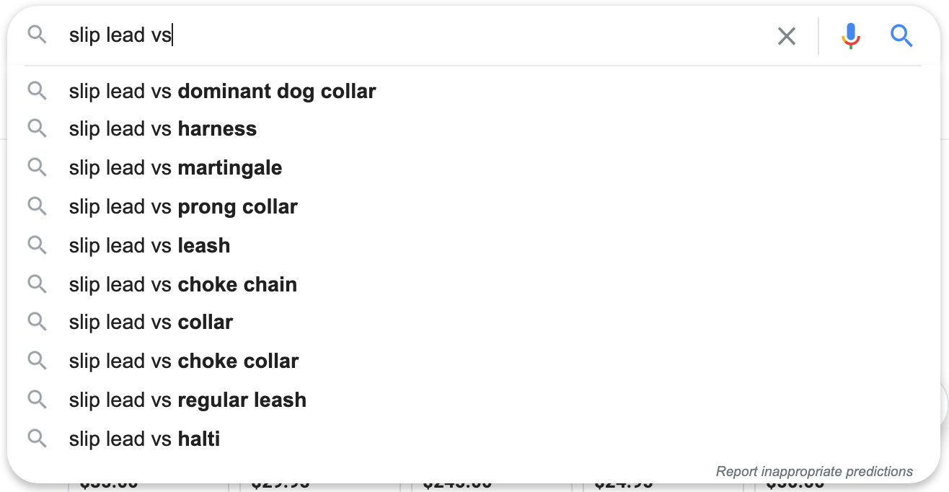Choose 'slip lead vs harness' suggestion

point(474,128)
